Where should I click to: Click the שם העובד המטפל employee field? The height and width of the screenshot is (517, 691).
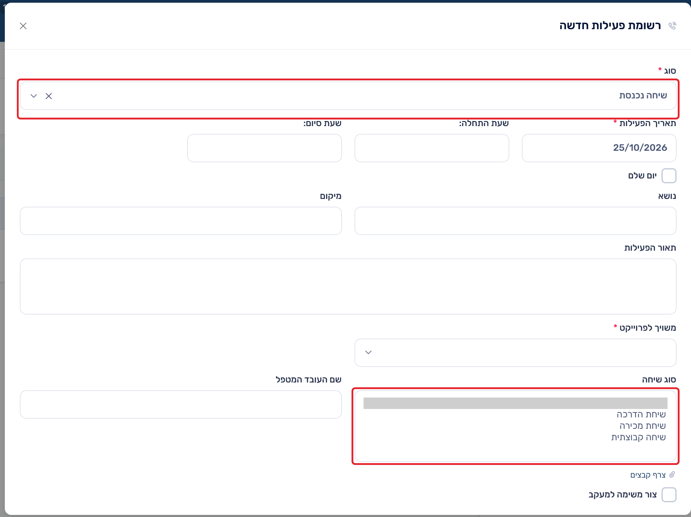click(181, 404)
